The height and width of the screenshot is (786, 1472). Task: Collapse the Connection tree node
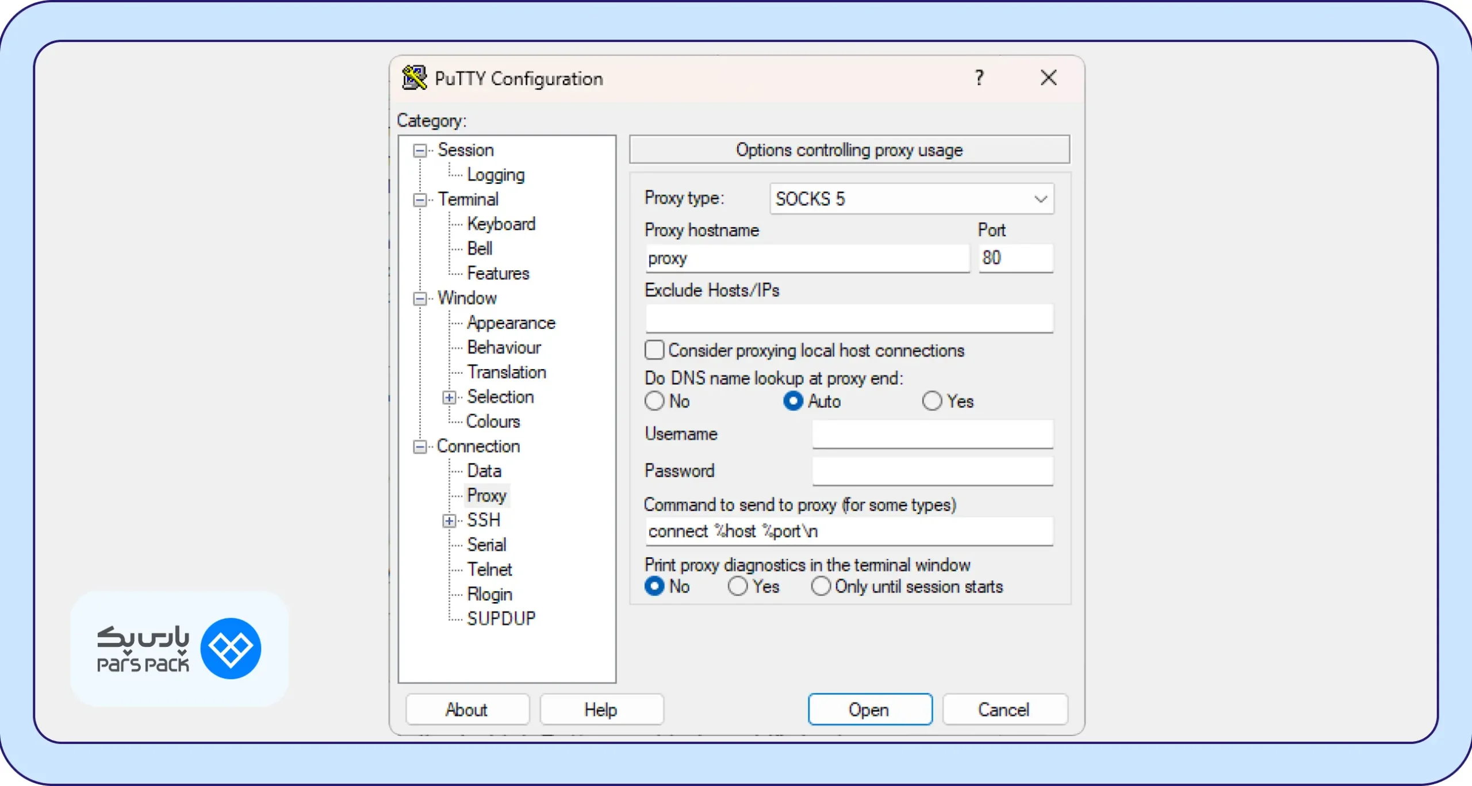click(x=420, y=447)
